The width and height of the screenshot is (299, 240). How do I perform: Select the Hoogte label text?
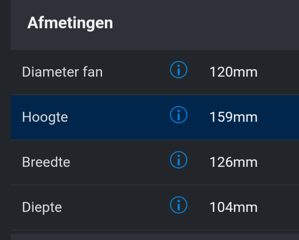click(x=45, y=117)
